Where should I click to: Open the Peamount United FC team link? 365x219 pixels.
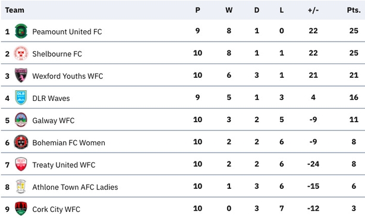pos(67,31)
